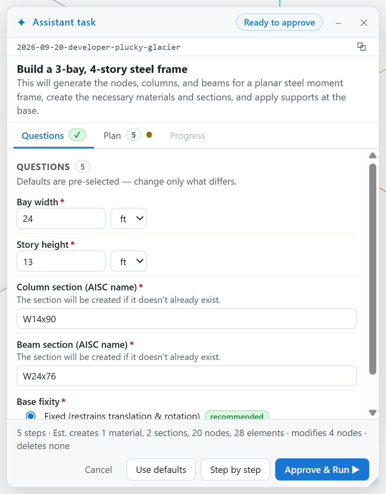This screenshot has width=386, height=494.
Task: Click the Step by step button
Action: click(x=235, y=470)
